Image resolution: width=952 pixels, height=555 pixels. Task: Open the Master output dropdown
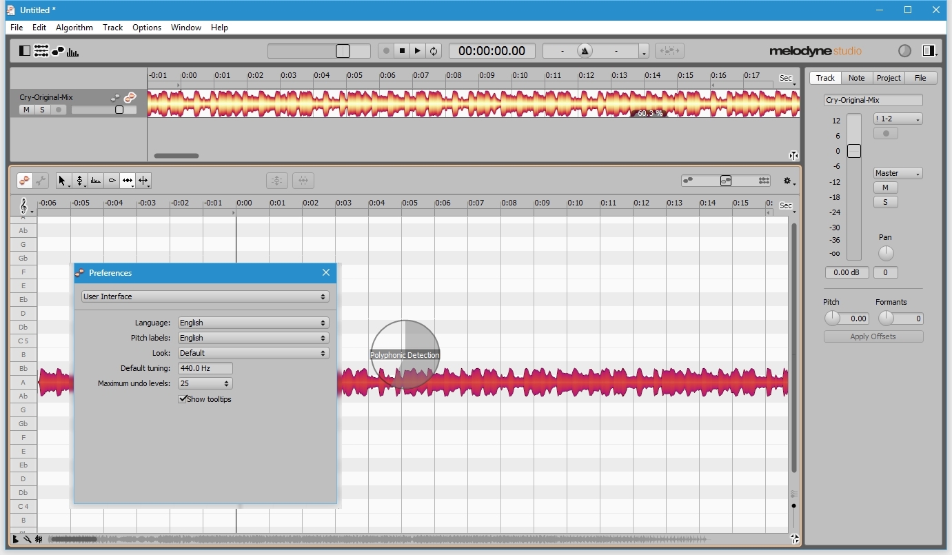(x=898, y=173)
